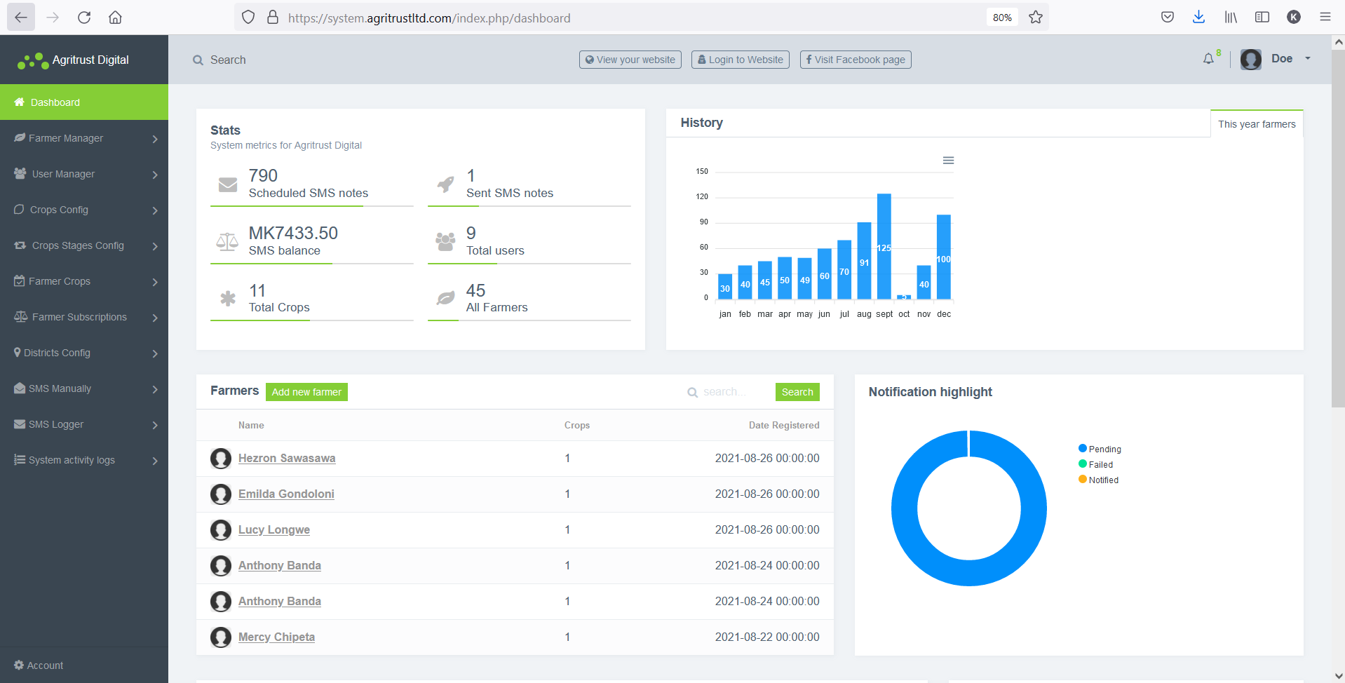Toggle the Pending legend color dot

coord(1083,449)
